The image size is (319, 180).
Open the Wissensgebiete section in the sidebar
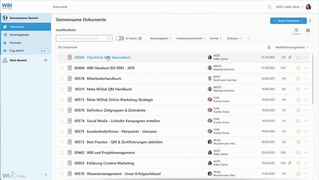point(20,35)
